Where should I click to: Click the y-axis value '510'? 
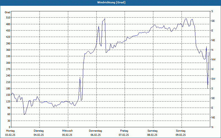click(8, 18)
